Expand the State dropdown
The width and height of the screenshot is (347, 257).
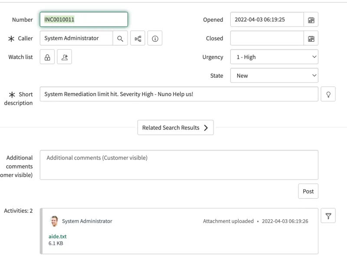274,76
